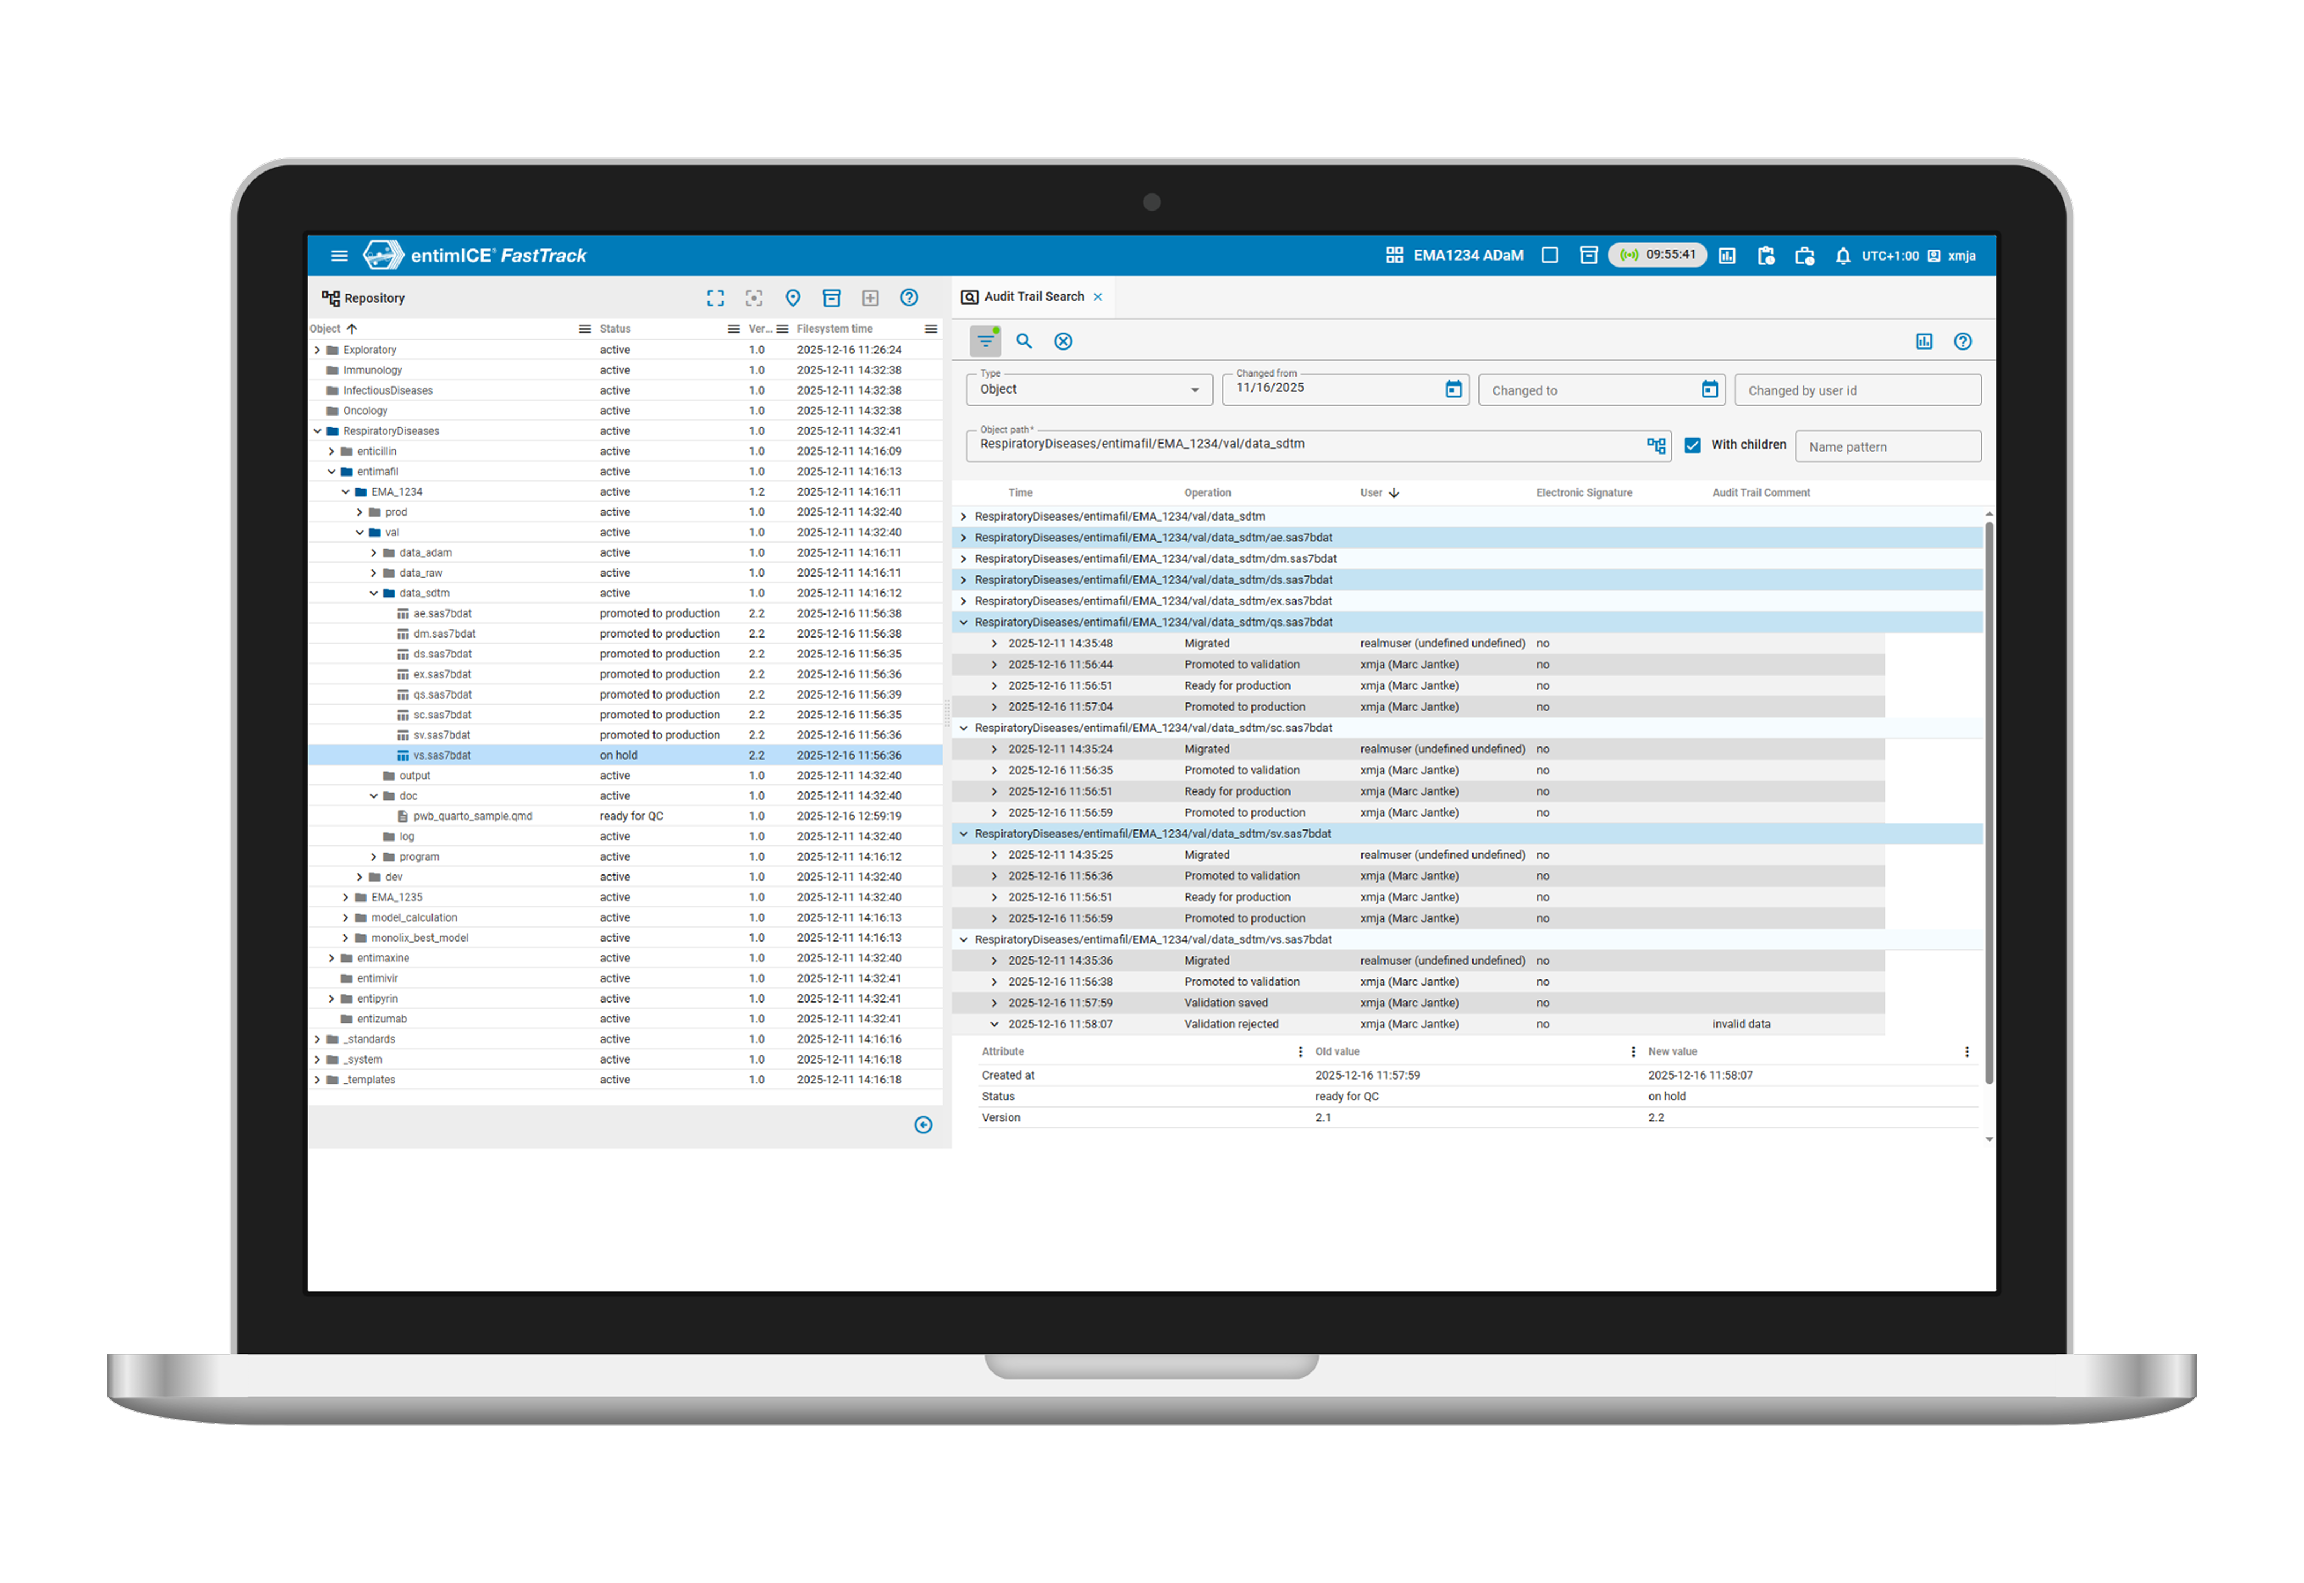This screenshot has height=1583, width=2304.
Task: Clear the search with the circled X icon
Action: point(1063,341)
